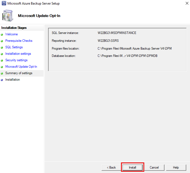The height and width of the screenshot is (173, 190).
Task: Click the Database location label
Action: point(64,56)
